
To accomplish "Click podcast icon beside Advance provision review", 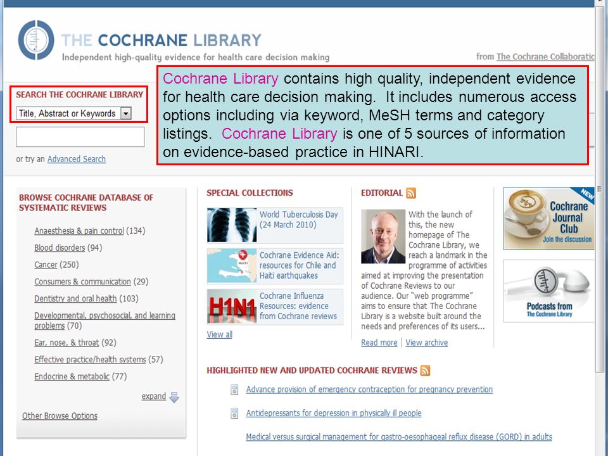I will (234, 389).
